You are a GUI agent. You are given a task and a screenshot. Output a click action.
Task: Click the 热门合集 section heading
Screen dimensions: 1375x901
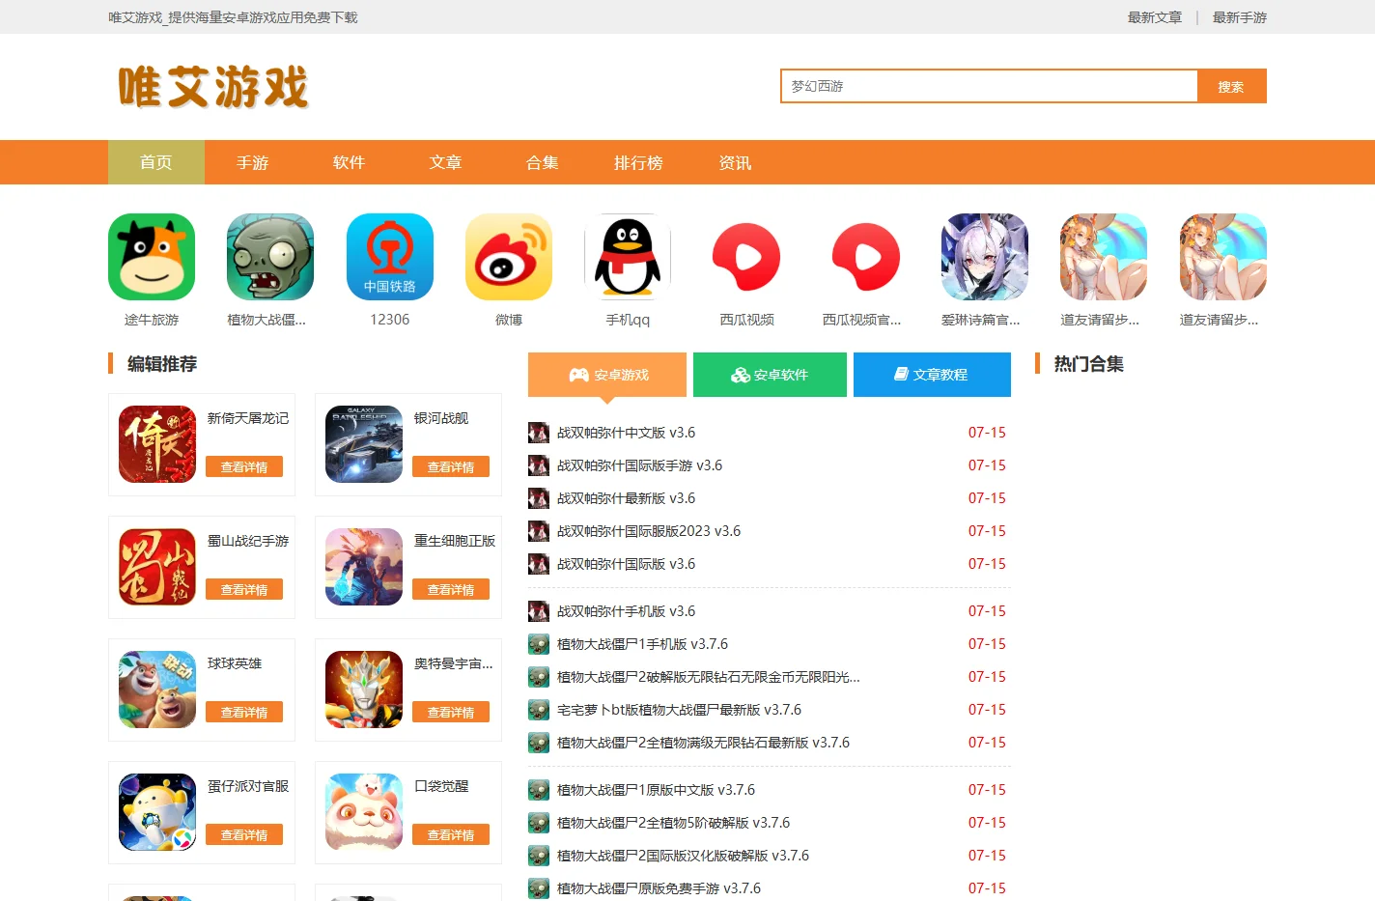(1088, 364)
